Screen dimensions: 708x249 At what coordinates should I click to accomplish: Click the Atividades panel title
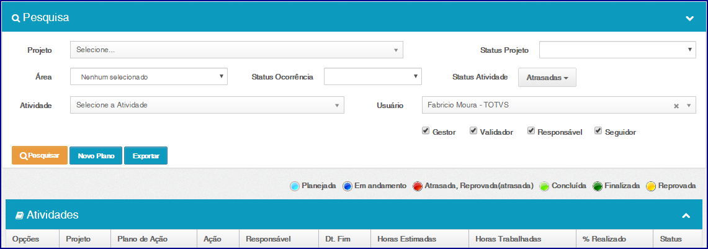(52, 215)
